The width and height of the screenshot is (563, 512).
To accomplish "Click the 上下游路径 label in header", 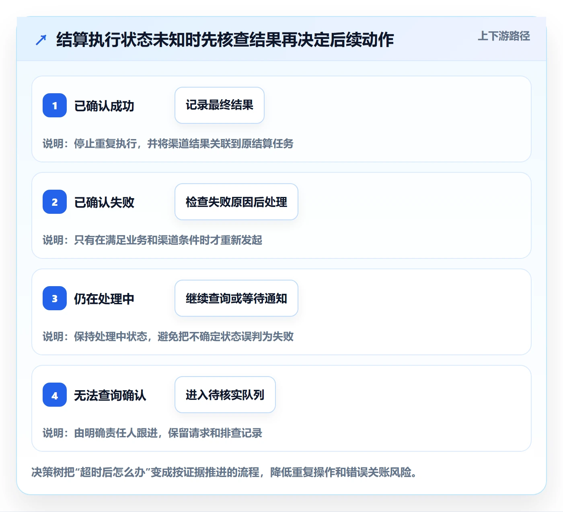I will (504, 36).
